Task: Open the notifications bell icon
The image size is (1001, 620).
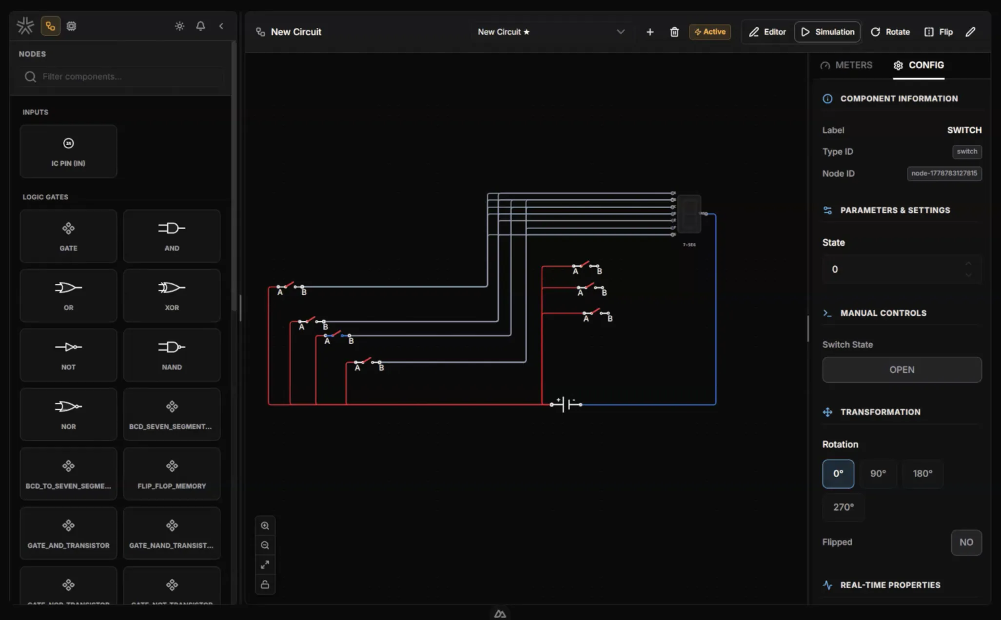Action: point(200,26)
